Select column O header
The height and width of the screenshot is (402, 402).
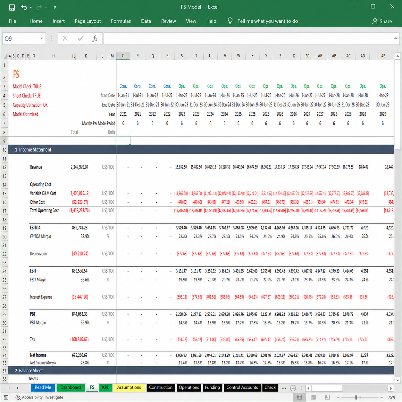[123, 56]
